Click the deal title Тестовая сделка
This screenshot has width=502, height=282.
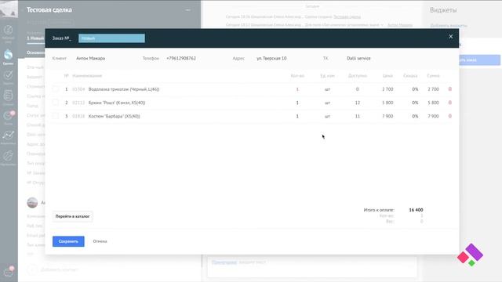49,10
